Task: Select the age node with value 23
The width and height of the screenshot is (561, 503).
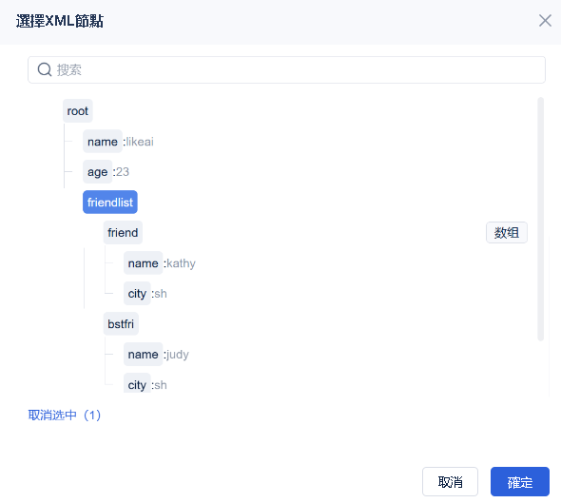Action: [x=97, y=172]
